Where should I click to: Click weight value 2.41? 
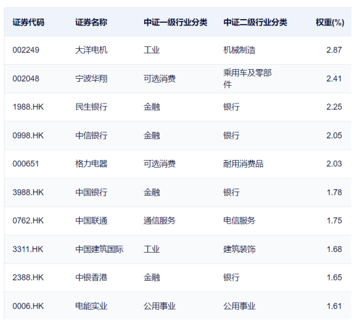pyautogui.click(x=334, y=79)
